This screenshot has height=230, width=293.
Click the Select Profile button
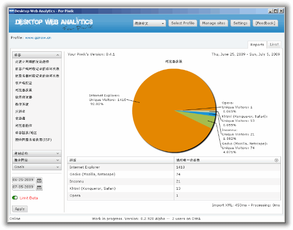pyautogui.click(x=183, y=23)
